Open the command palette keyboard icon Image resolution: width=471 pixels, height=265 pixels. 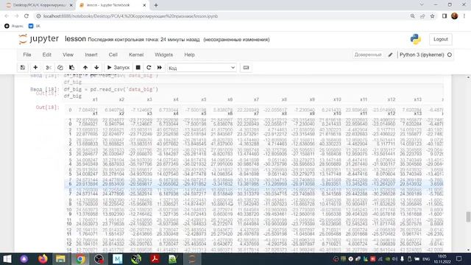[x=246, y=68]
